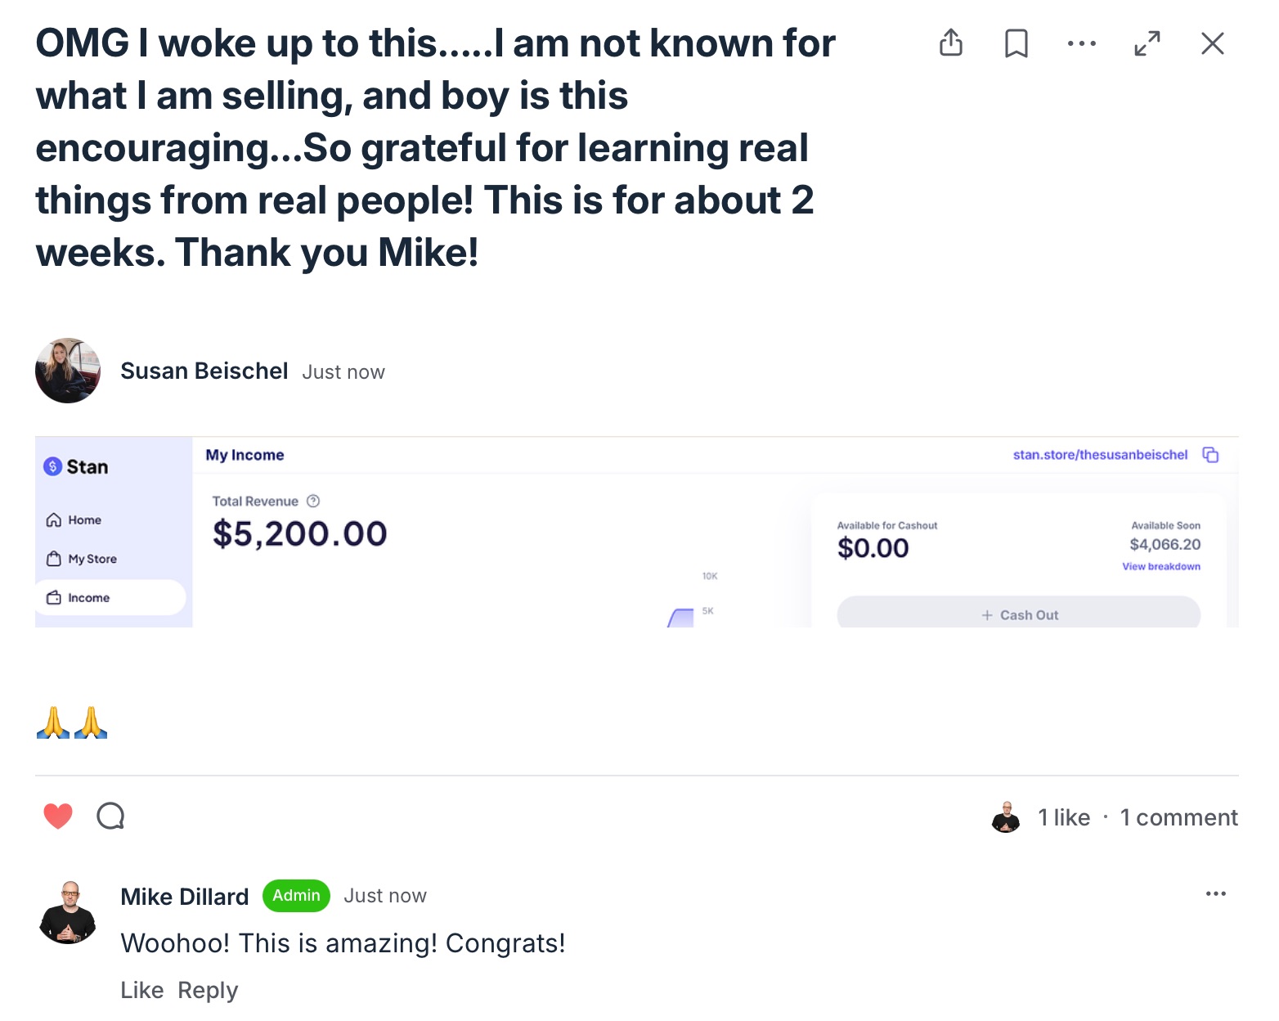Reply to Mike Dillard's comment
This screenshot has height=1021, width=1279.
click(208, 991)
